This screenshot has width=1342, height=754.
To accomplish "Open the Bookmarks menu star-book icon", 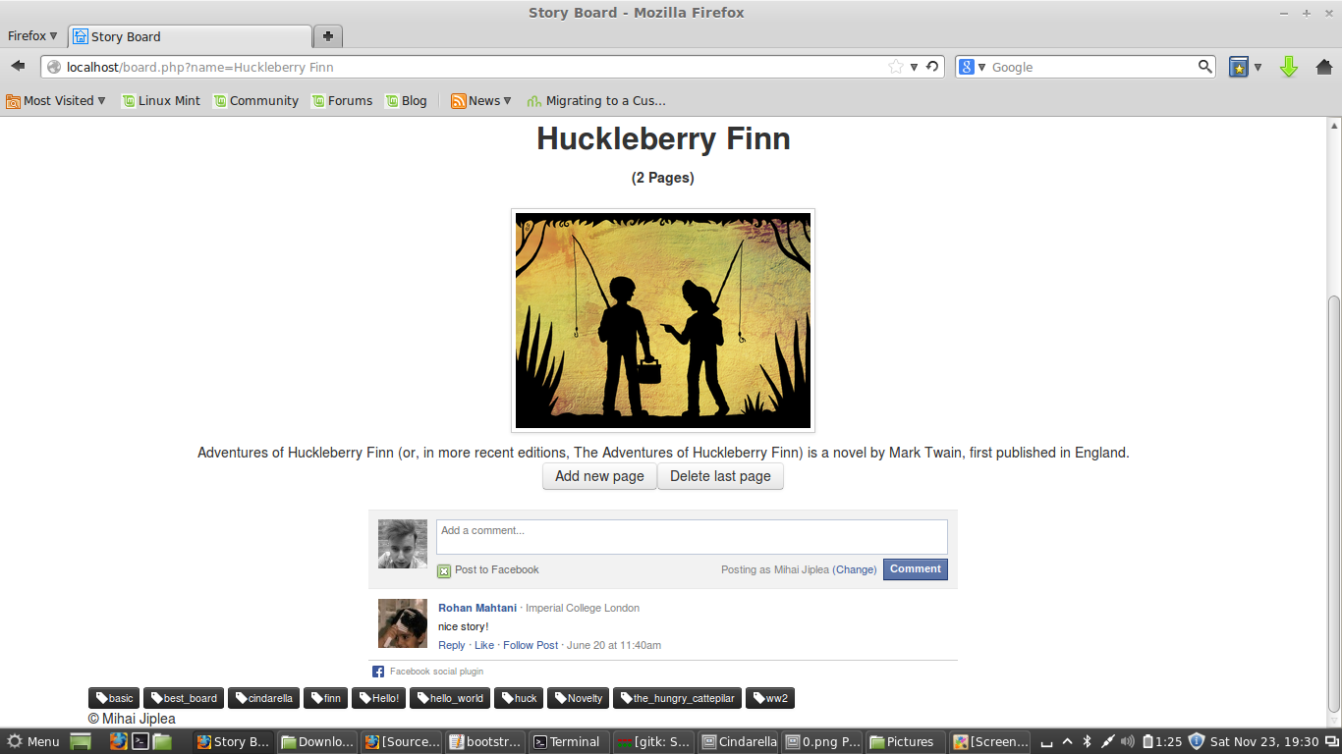I will (x=1239, y=67).
